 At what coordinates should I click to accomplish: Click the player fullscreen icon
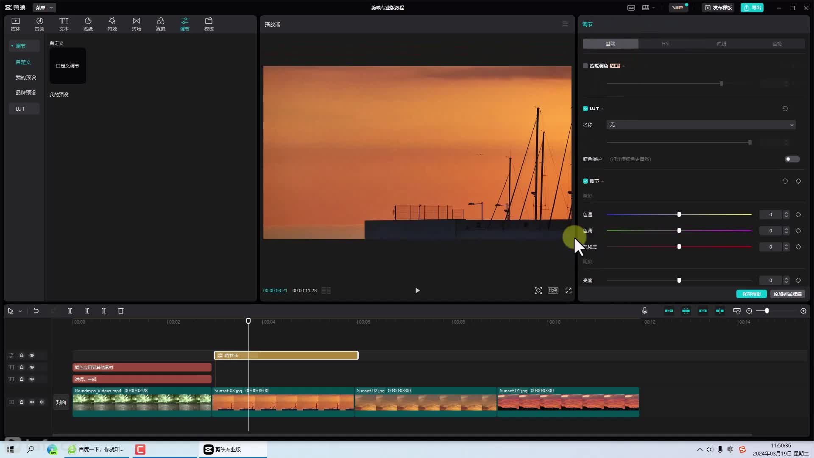[569, 290]
